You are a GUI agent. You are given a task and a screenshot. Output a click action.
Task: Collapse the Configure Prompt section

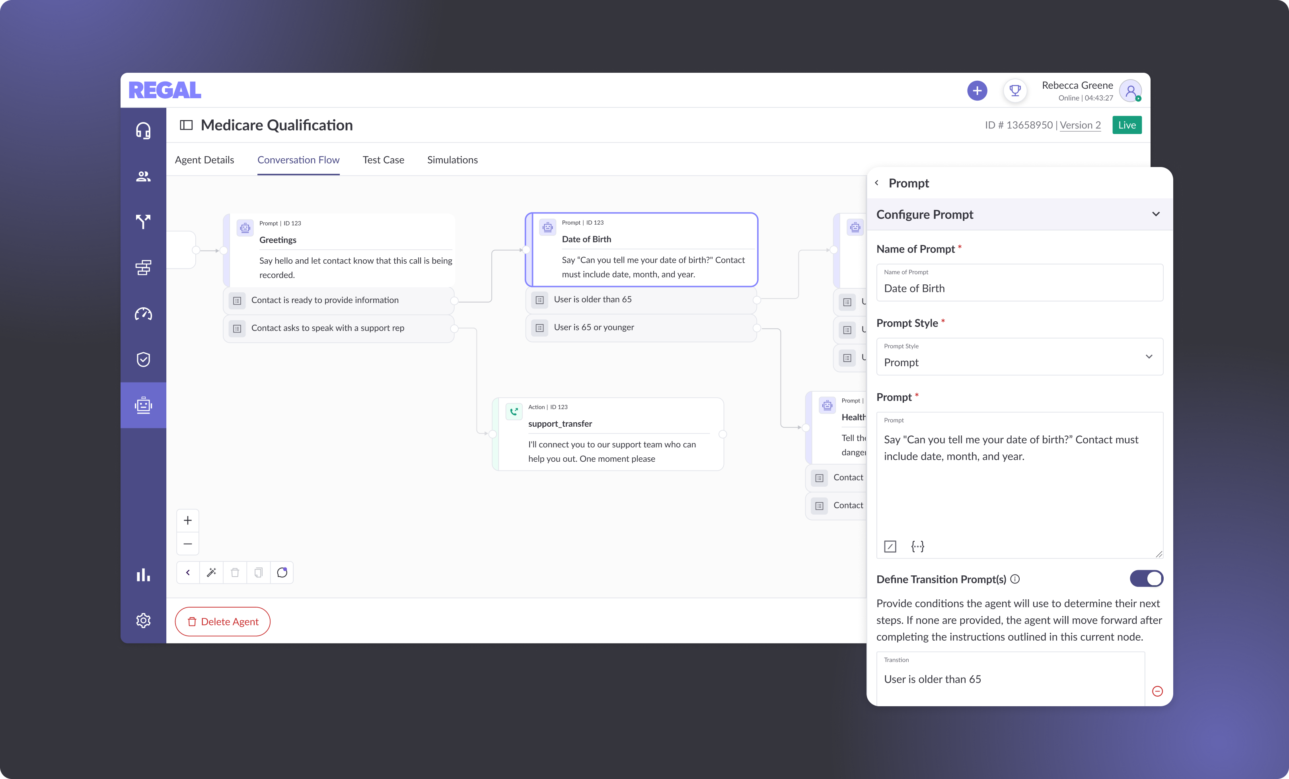tap(1156, 214)
